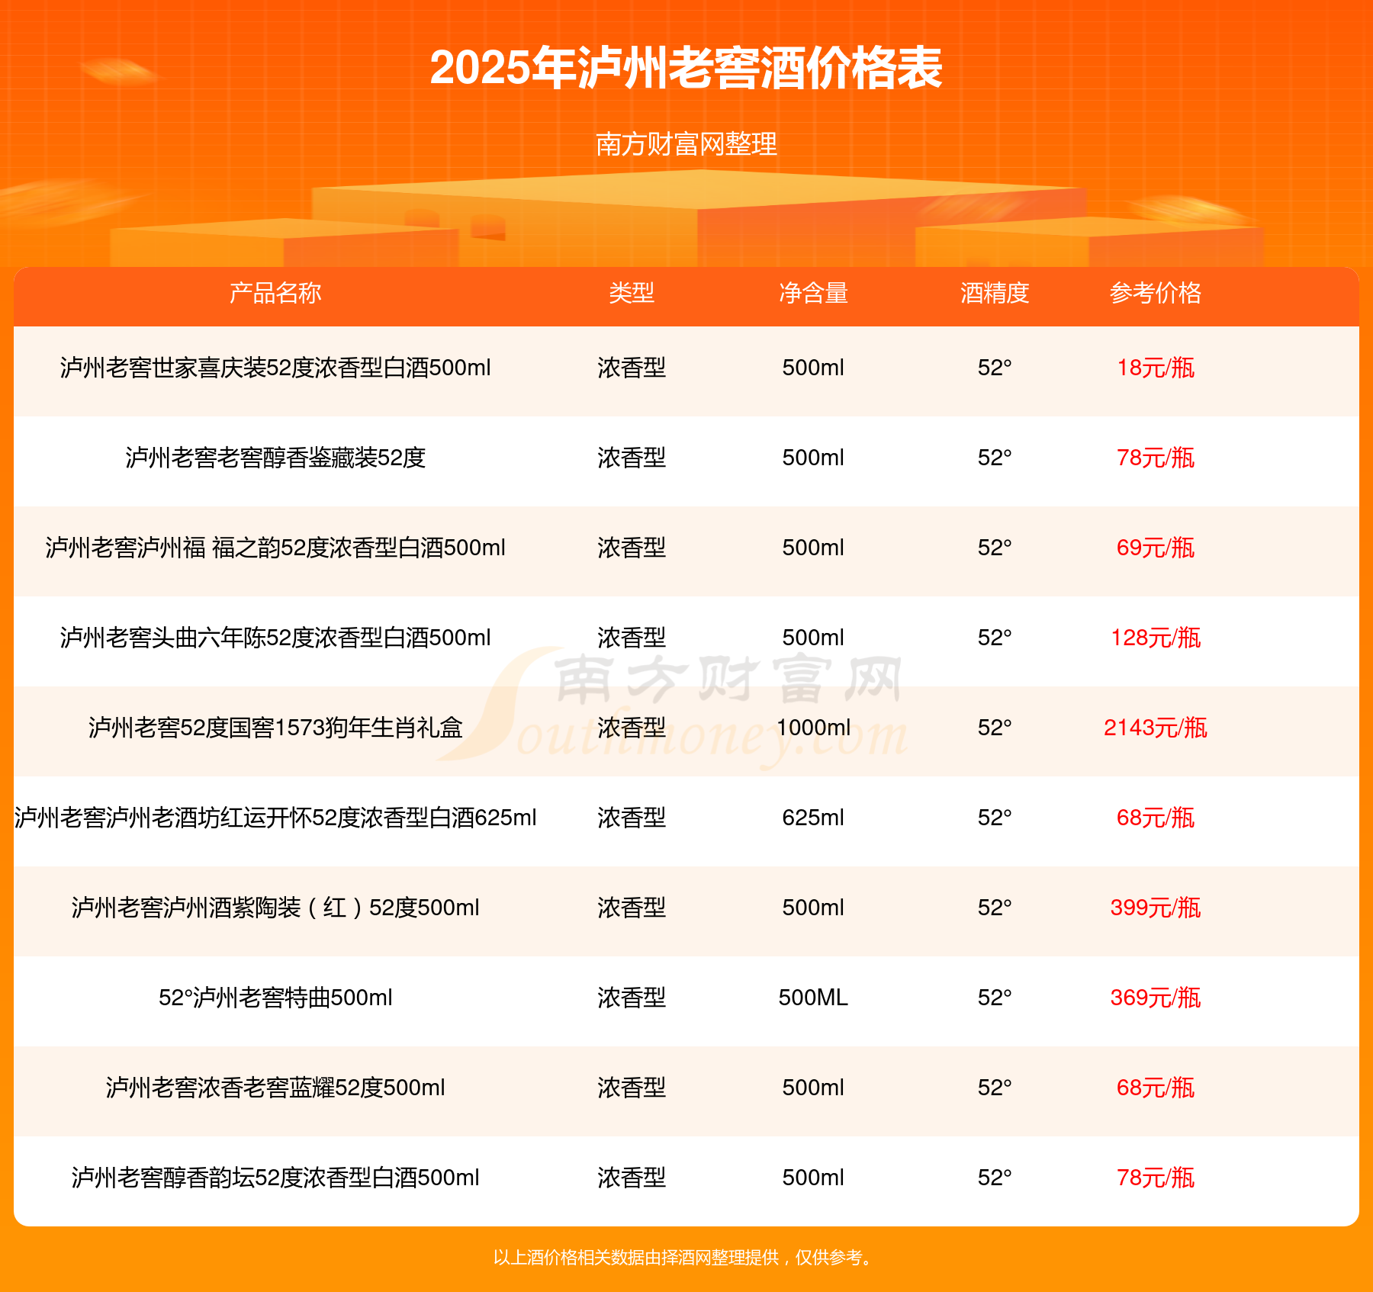Screen dimensions: 1373x1292
Task: Select the "酒精度" column header
Action: tap(995, 293)
